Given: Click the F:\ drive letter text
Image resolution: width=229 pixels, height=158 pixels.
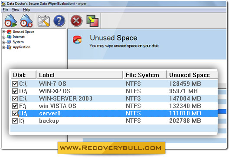Looking at the screenshot, I should [x=23, y=106].
